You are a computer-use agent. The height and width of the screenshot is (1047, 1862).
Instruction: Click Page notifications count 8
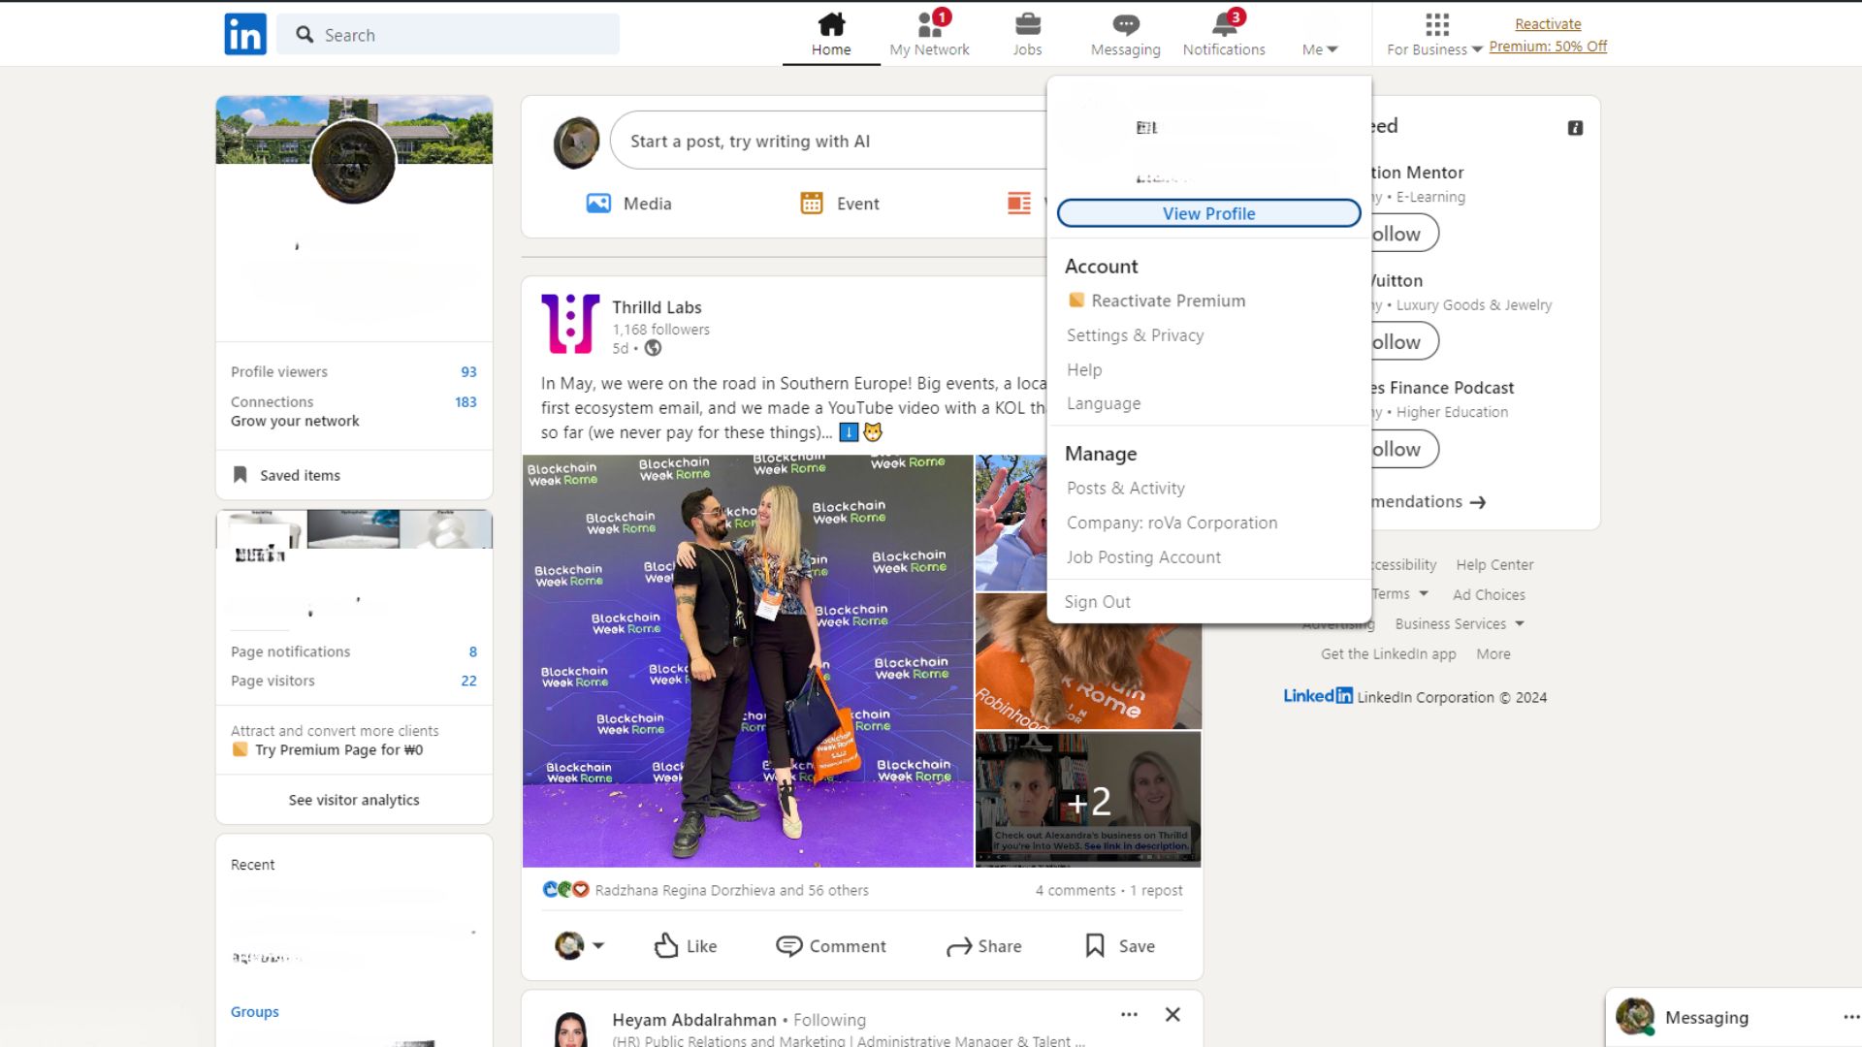[x=472, y=651]
